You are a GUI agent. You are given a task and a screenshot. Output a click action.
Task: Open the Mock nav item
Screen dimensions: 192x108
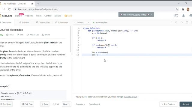tap(39, 16)
